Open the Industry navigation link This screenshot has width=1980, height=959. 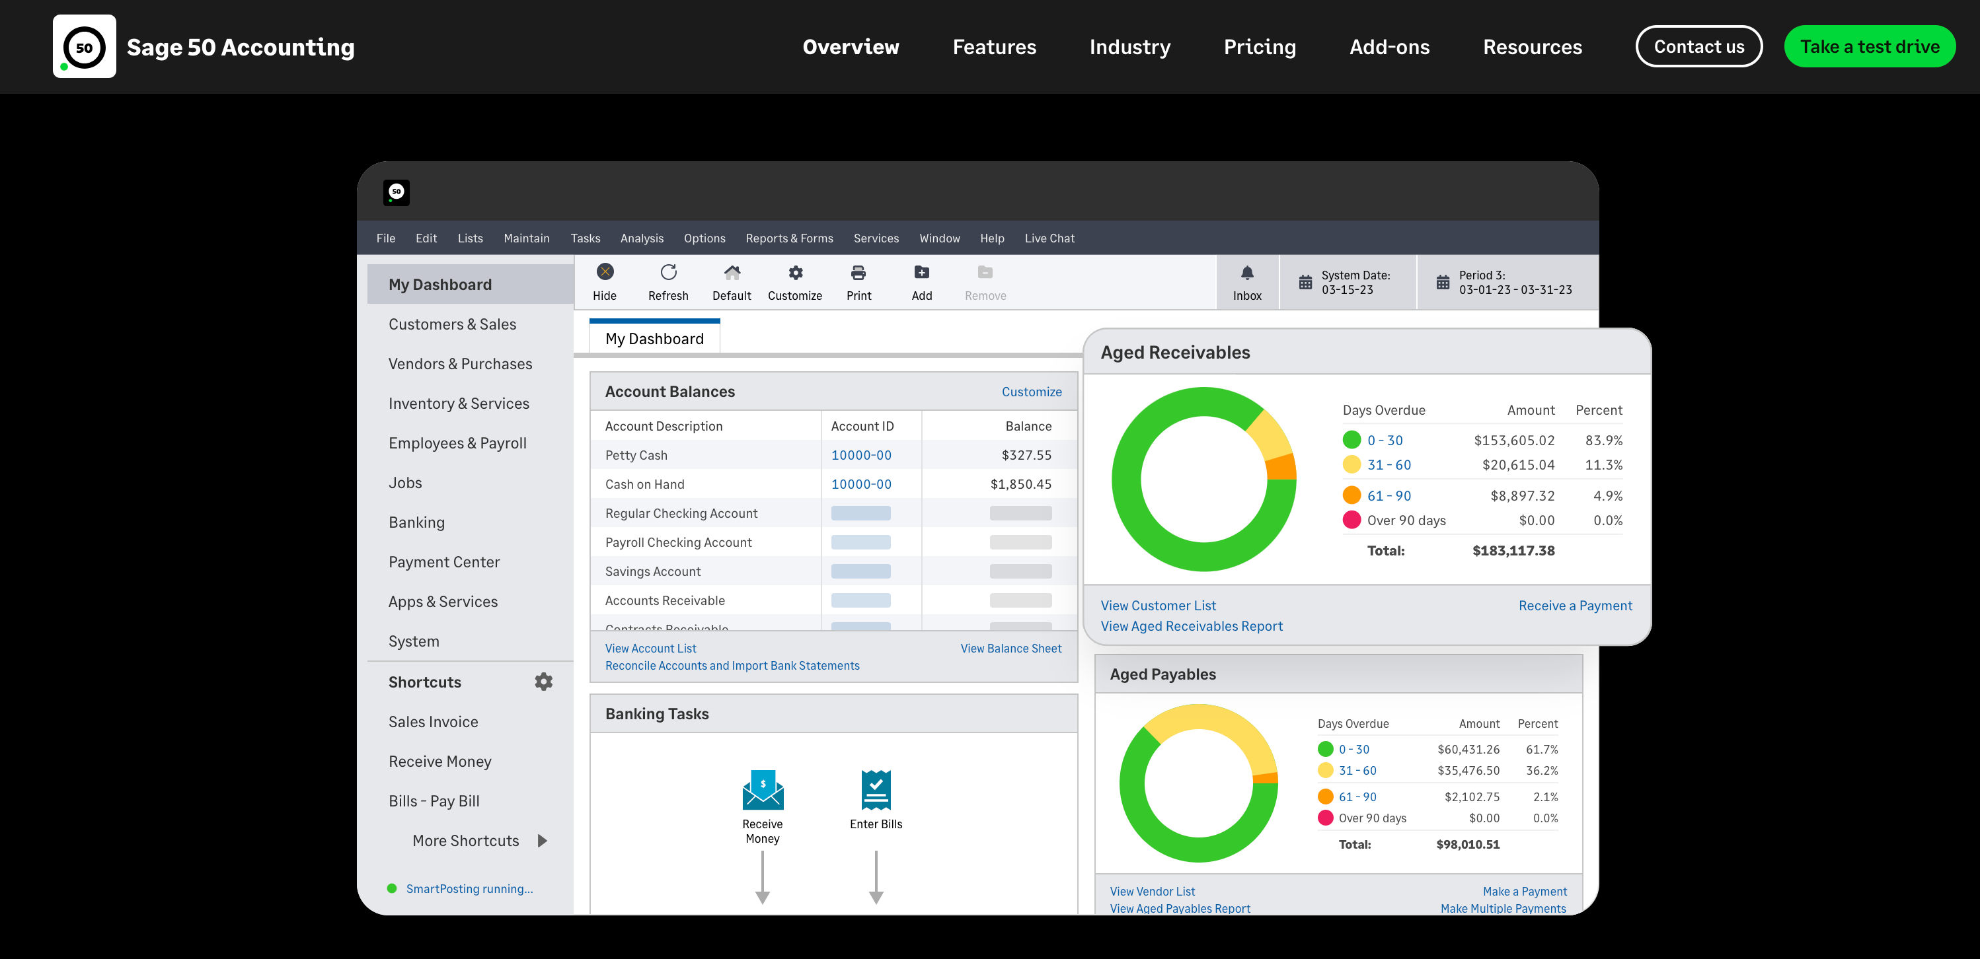click(x=1129, y=47)
